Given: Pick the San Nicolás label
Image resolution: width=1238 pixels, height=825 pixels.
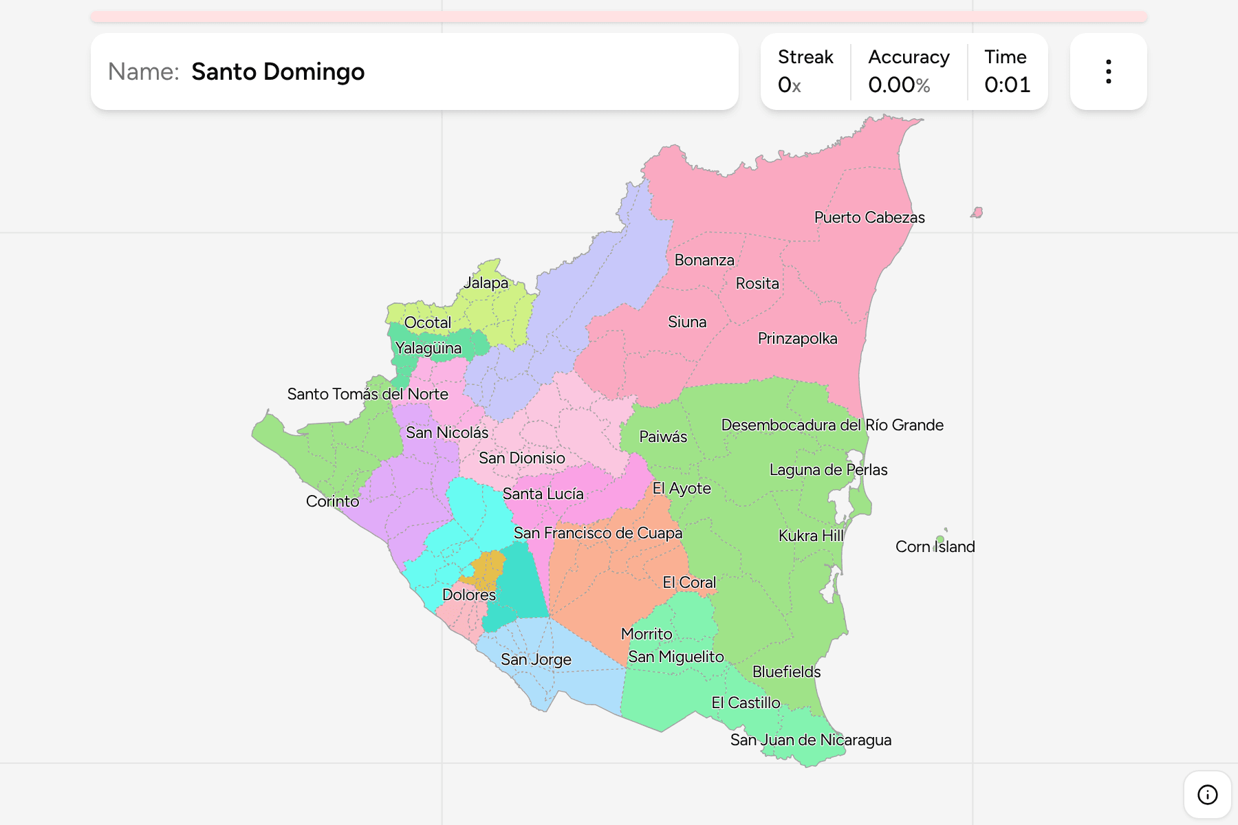Looking at the screenshot, I should pyautogui.click(x=447, y=432).
